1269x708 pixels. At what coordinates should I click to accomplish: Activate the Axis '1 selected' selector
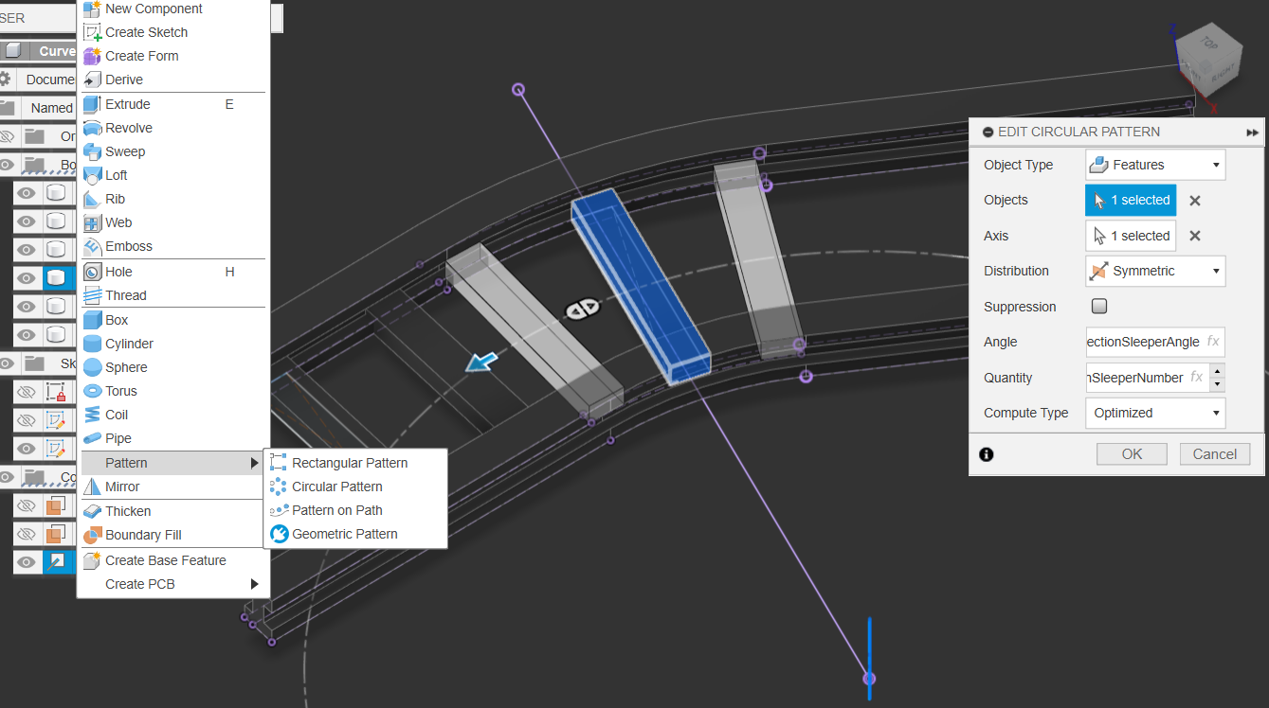tap(1131, 236)
